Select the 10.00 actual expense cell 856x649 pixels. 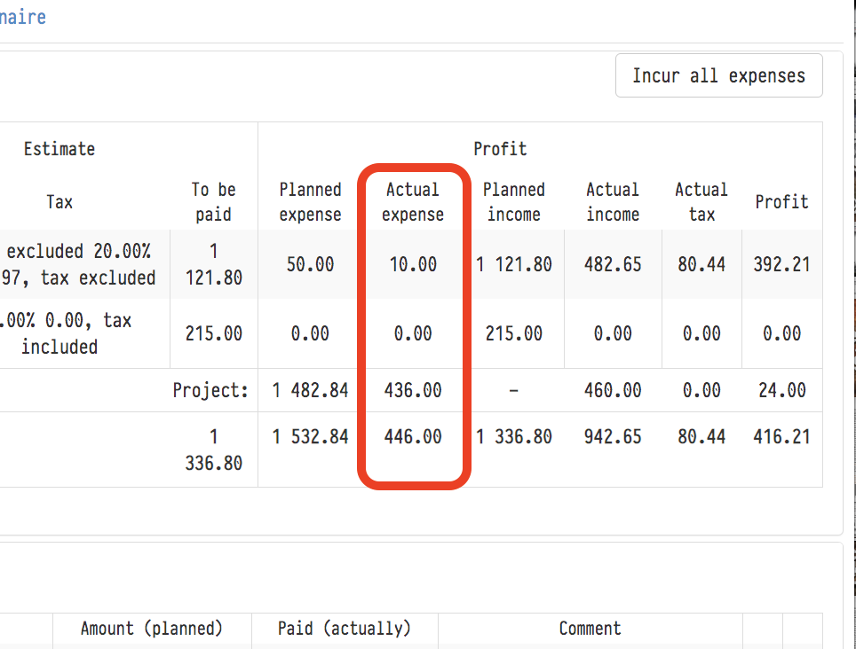point(413,264)
